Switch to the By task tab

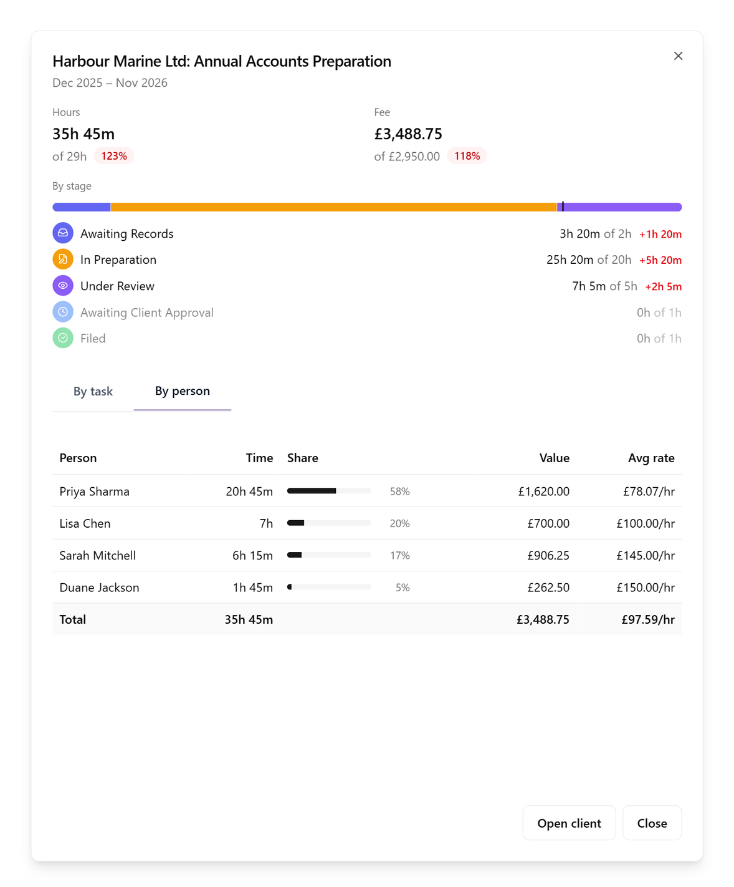pos(93,391)
